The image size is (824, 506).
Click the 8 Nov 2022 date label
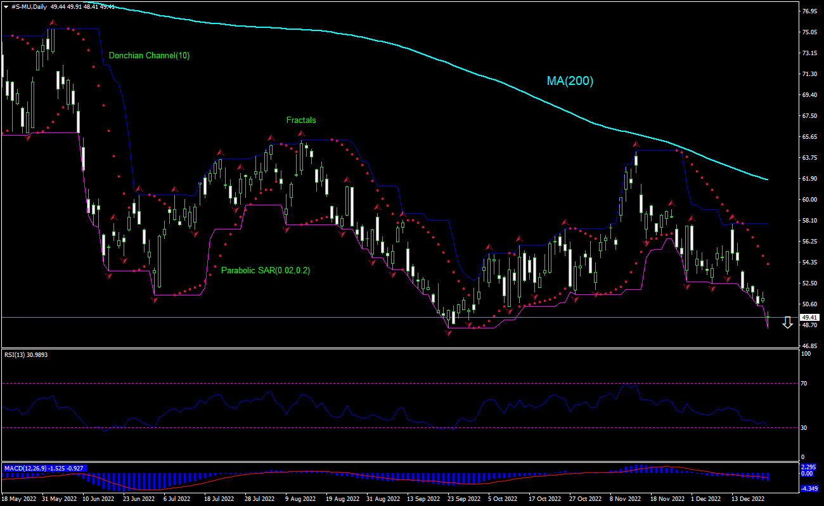pos(626,499)
